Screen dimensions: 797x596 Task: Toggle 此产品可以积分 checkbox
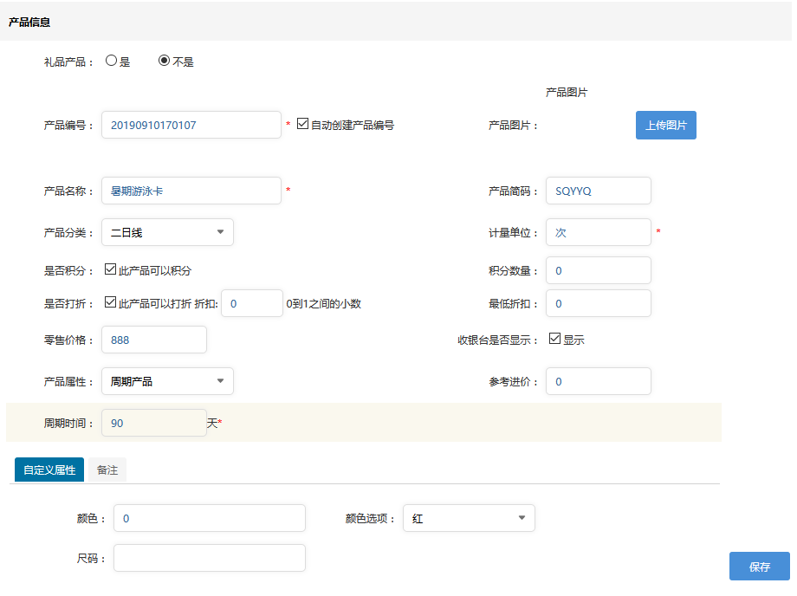[x=110, y=269]
